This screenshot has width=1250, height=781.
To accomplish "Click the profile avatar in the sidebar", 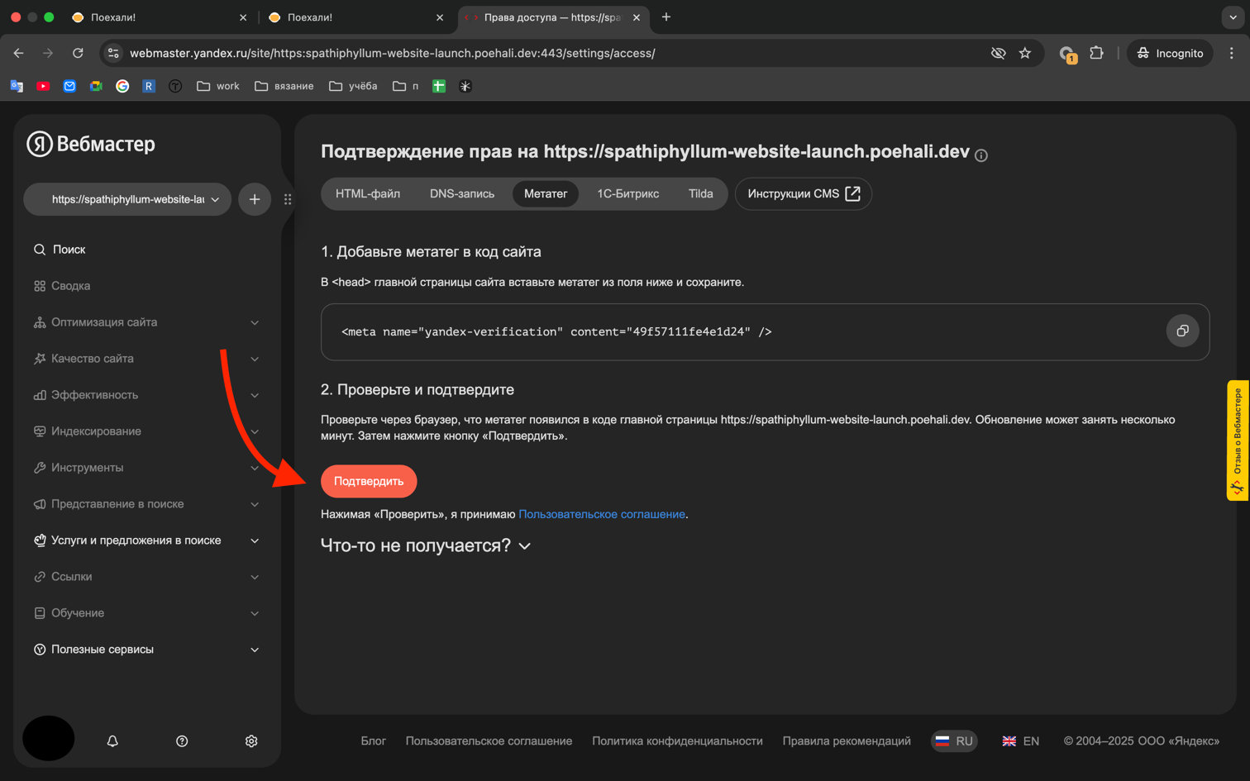I will [x=48, y=739].
